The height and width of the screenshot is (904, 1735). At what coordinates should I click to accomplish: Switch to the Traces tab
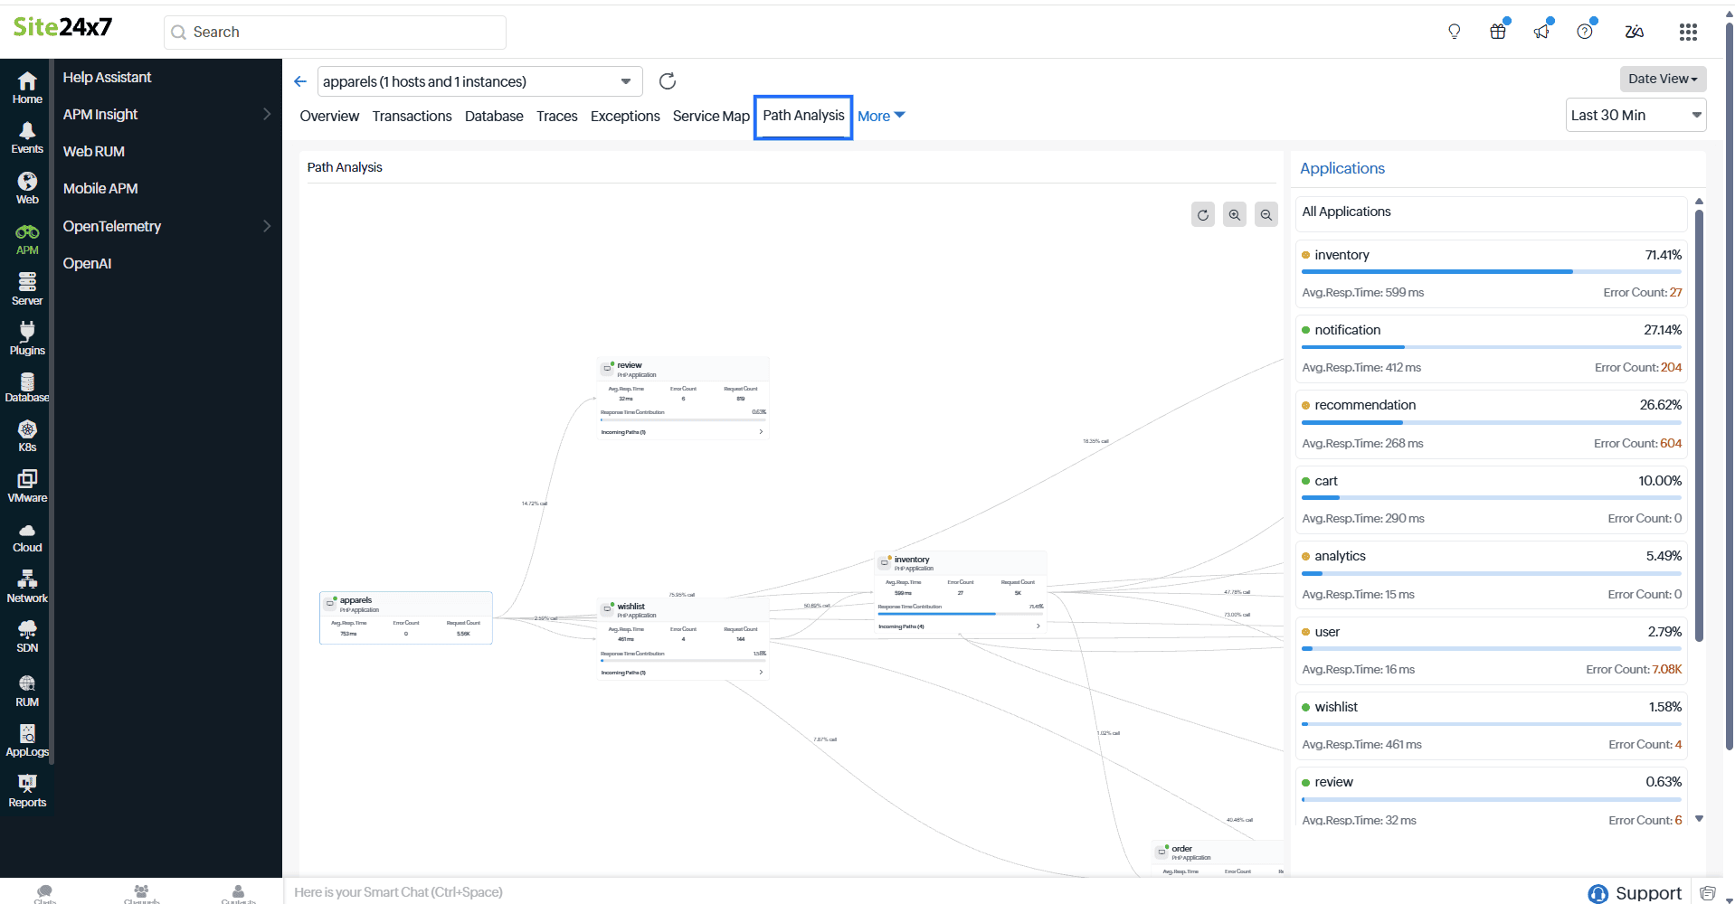tap(556, 116)
